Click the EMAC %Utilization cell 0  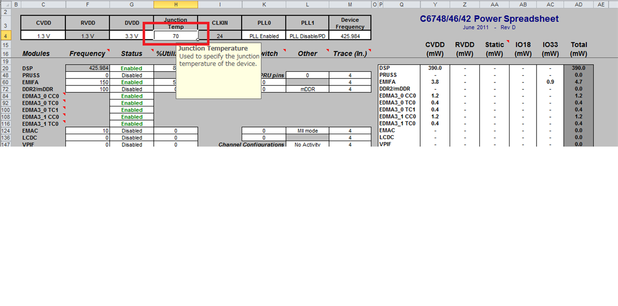point(176,131)
